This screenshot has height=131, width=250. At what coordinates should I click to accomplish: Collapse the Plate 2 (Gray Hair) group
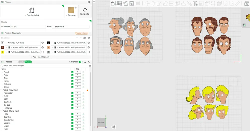(x=1, y=90)
